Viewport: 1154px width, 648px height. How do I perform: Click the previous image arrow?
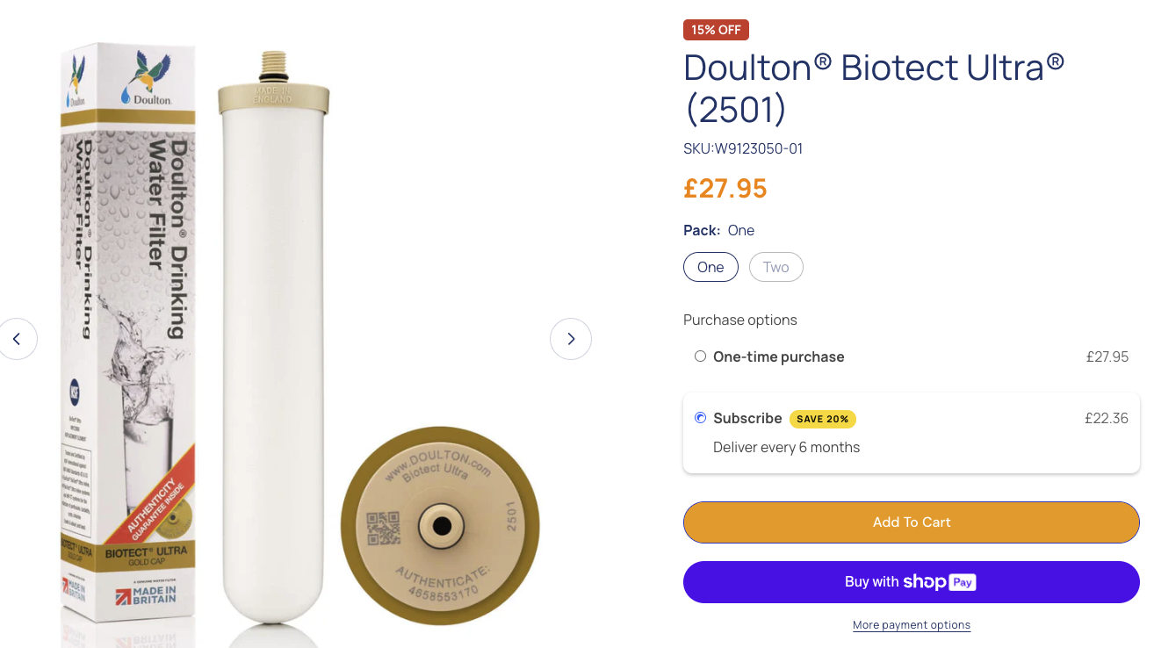pyautogui.click(x=17, y=339)
